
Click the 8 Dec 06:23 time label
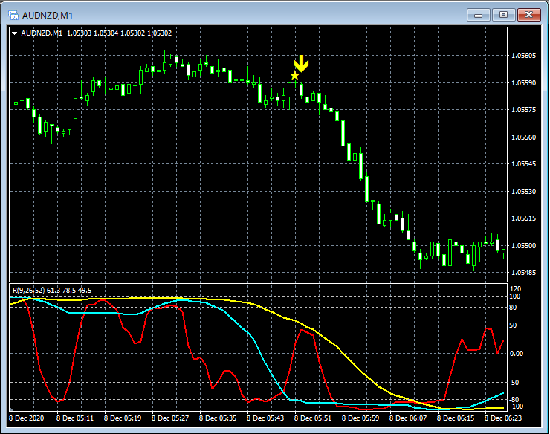[x=504, y=418]
